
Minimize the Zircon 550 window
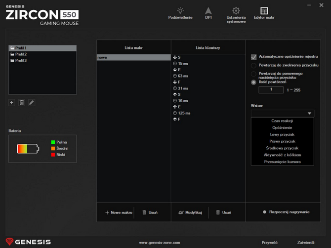309,5
